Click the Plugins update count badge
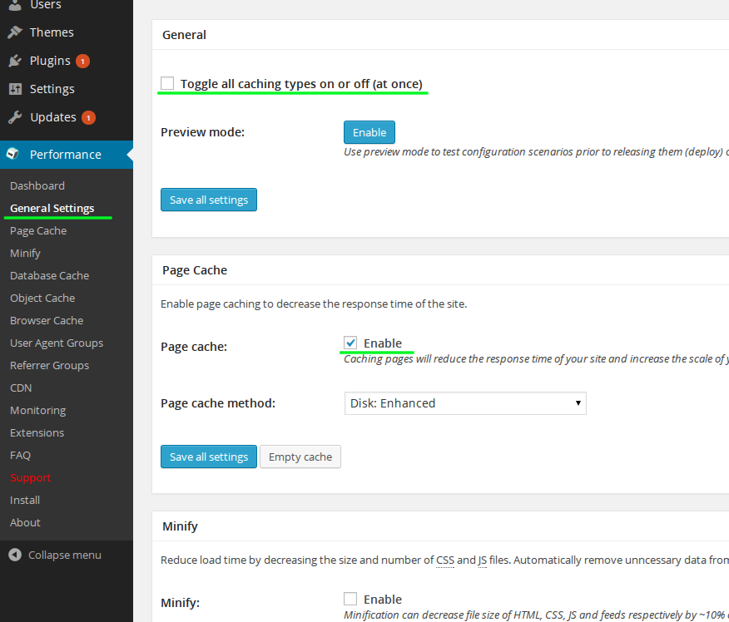This screenshot has height=622, width=729. coord(82,61)
